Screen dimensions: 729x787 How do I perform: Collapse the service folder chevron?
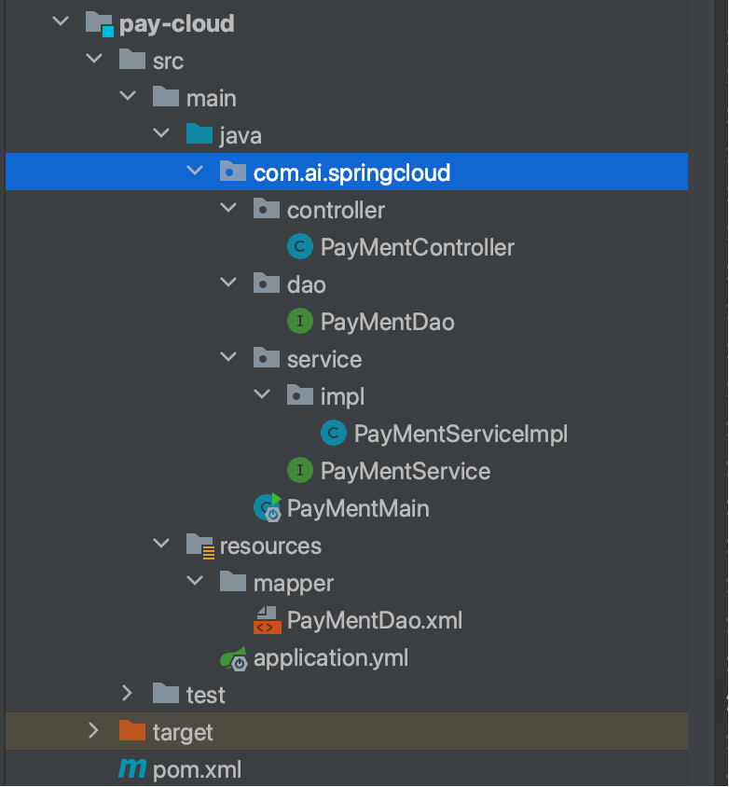tap(228, 357)
